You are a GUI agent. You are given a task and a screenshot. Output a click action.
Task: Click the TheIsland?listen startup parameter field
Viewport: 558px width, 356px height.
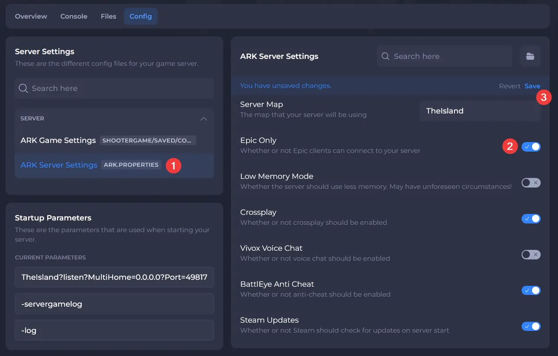click(x=114, y=277)
